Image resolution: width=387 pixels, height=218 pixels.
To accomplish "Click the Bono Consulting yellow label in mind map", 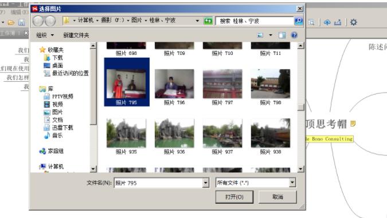I will (x=329, y=139).
